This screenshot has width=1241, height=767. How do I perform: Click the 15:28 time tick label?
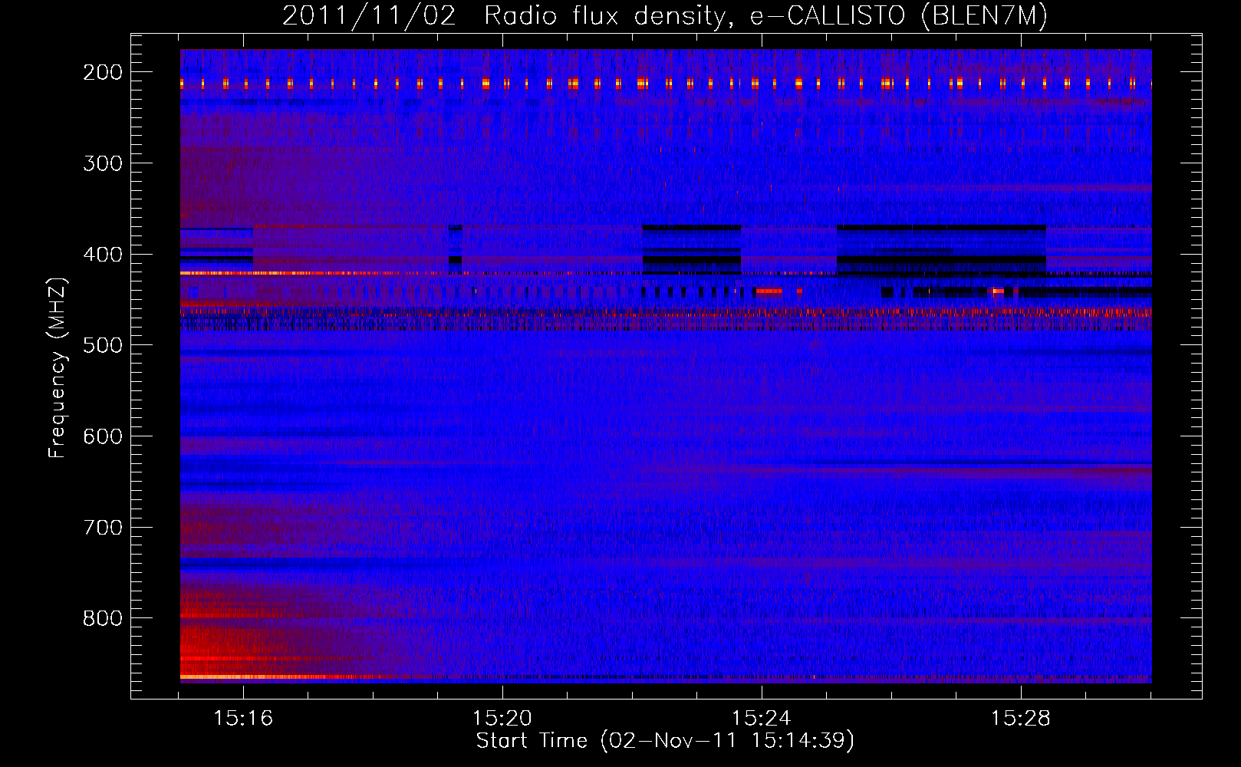tap(1021, 719)
